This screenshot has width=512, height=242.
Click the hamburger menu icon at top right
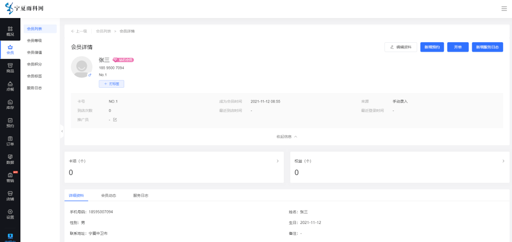click(503, 9)
